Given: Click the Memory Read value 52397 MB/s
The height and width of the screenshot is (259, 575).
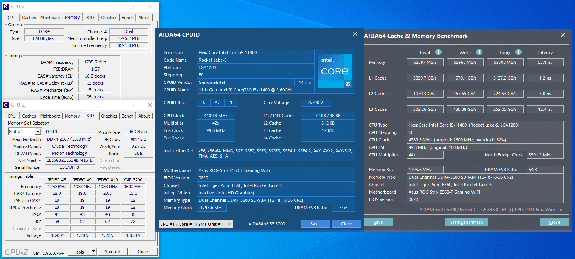Looking at the screenshot, I should point(425,62).
